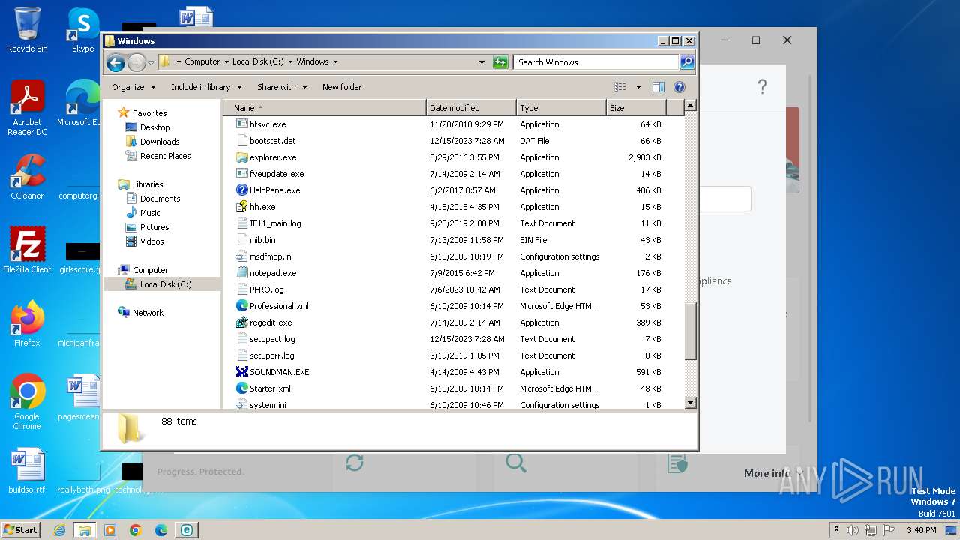Select Network in navigation pane
The width and height of the screenshot is (960, 540).
tap(148, 313)
